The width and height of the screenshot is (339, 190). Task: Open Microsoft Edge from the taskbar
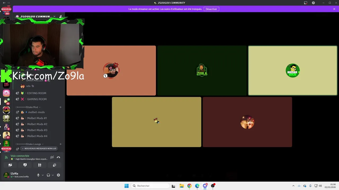coord(197,186)
